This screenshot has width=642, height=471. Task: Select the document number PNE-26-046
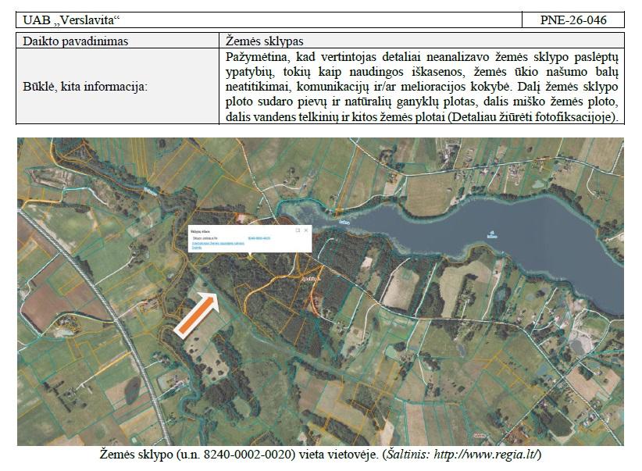pos(573,20)
